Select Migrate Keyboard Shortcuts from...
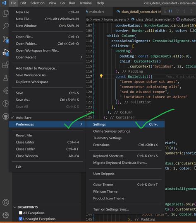 click(x=125, y=163)
